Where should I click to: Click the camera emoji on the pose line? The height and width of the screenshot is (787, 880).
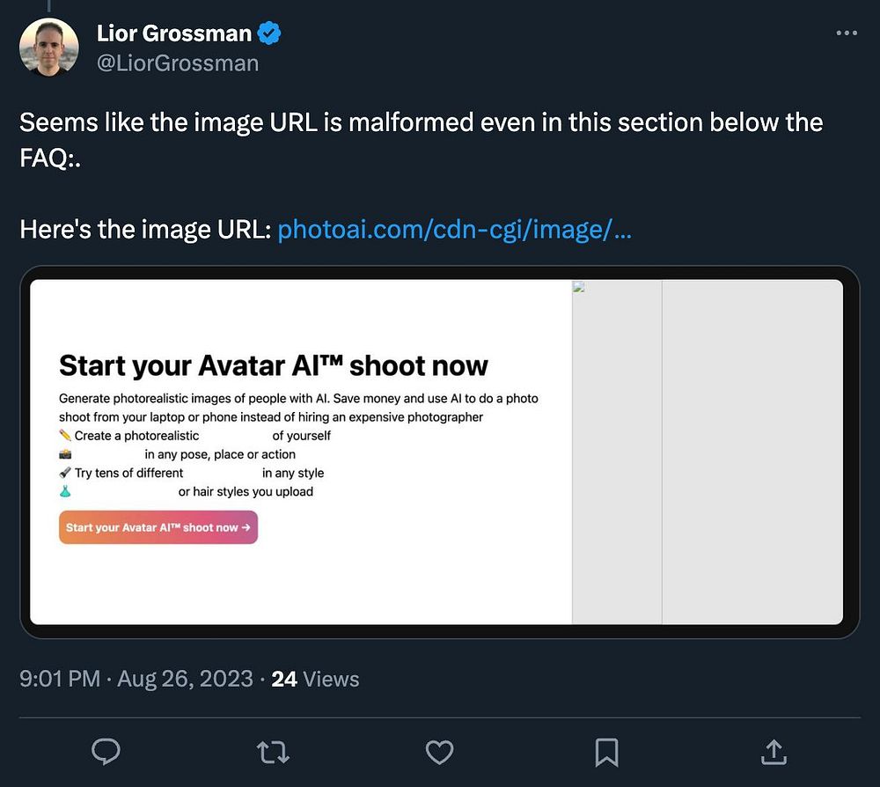(x=65, y=454)
